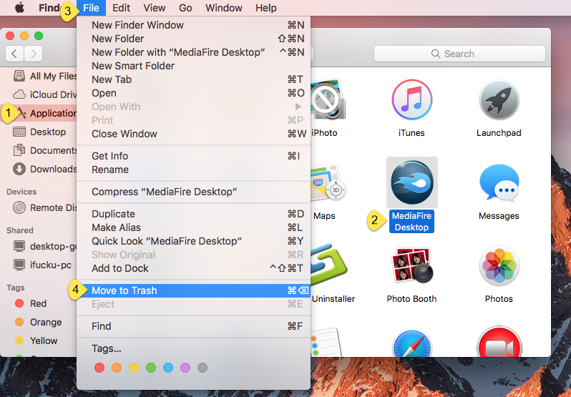
Task: Open the Apple menu logo
Action: click(x=19, y=8)
